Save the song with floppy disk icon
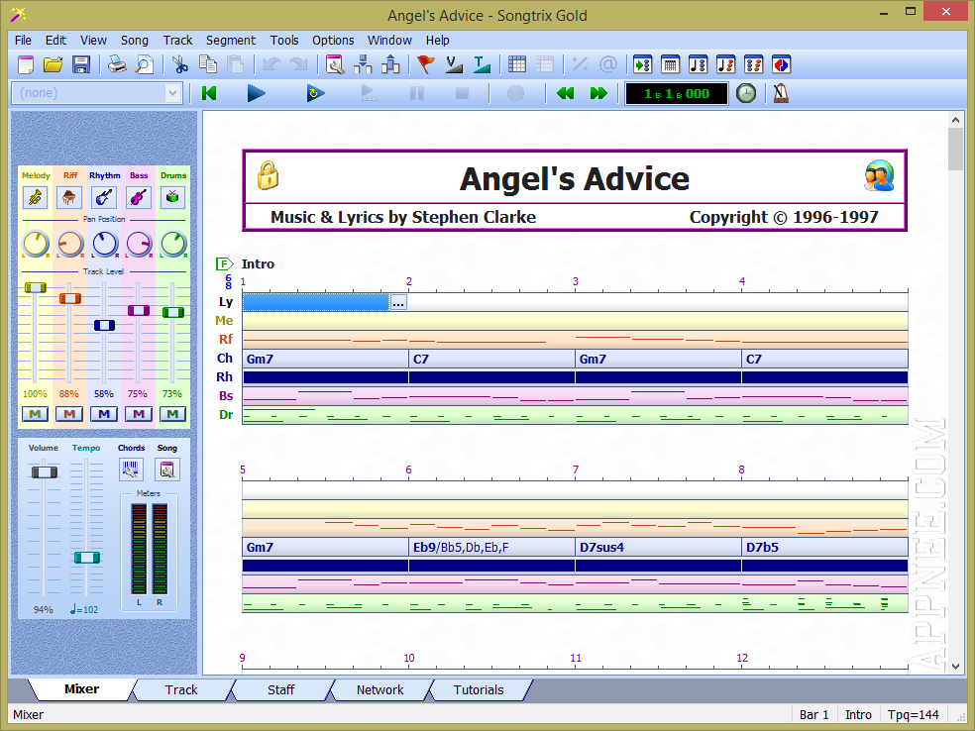Screen dimensions: 975x731 pos(81,64)
